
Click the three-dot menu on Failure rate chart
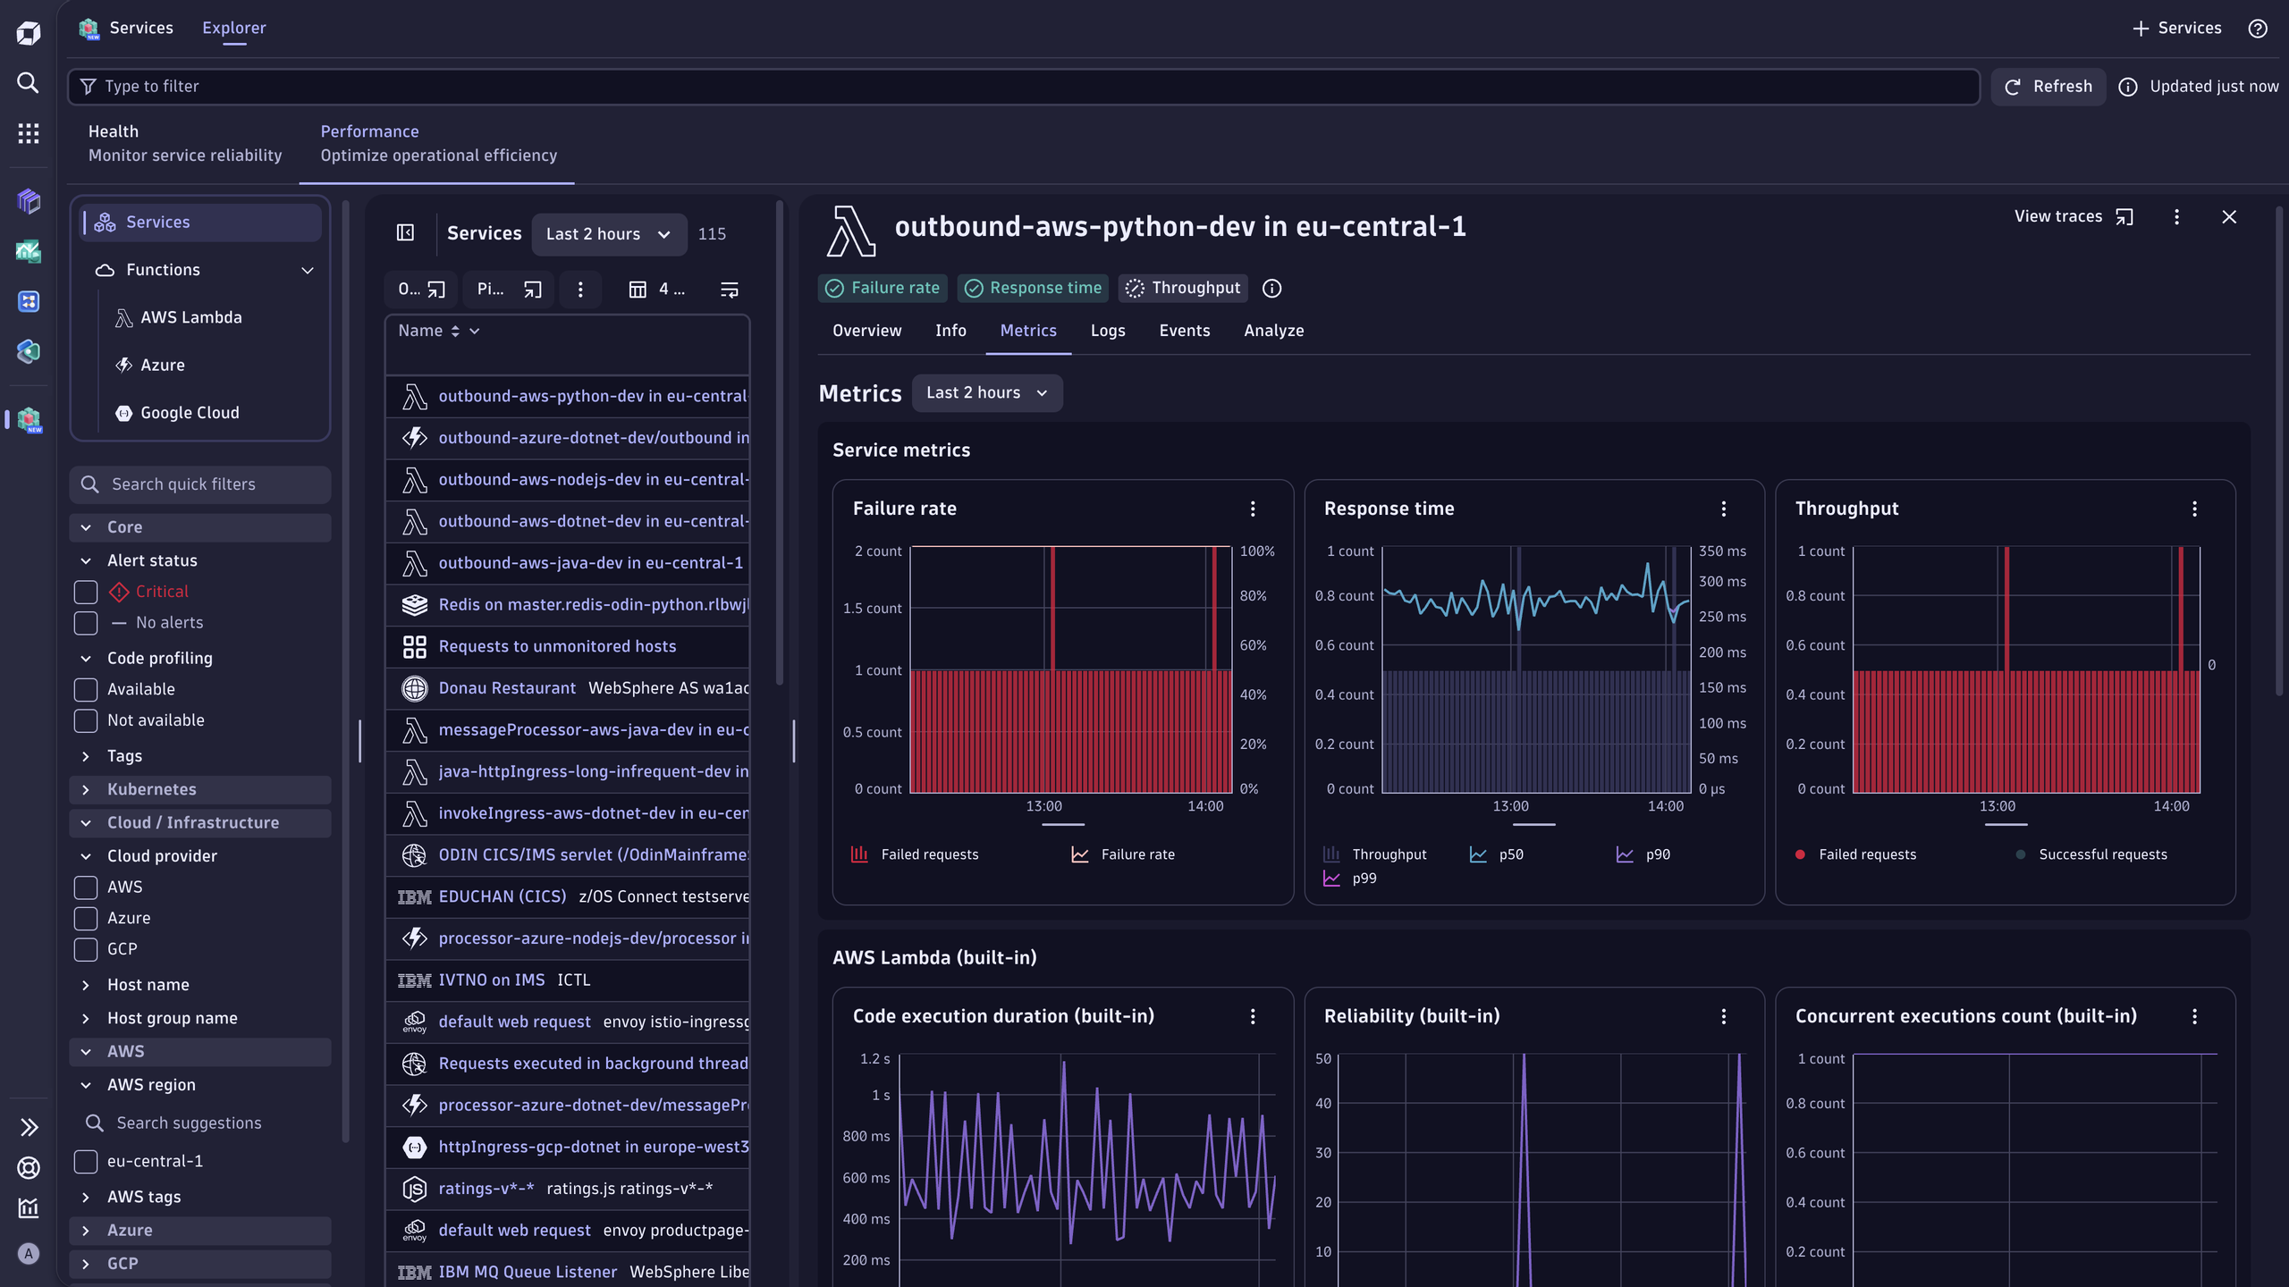[x=1253, y=509]
